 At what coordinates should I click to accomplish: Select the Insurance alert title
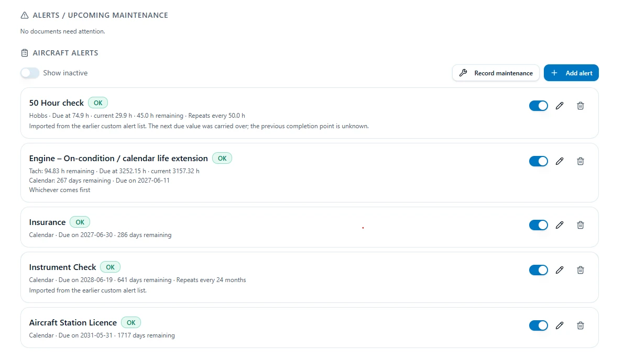click(47, 222)
